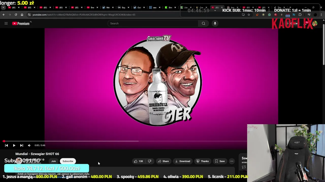Go back with the browser back arrow
325x182 pixels.
click(4, 15)
